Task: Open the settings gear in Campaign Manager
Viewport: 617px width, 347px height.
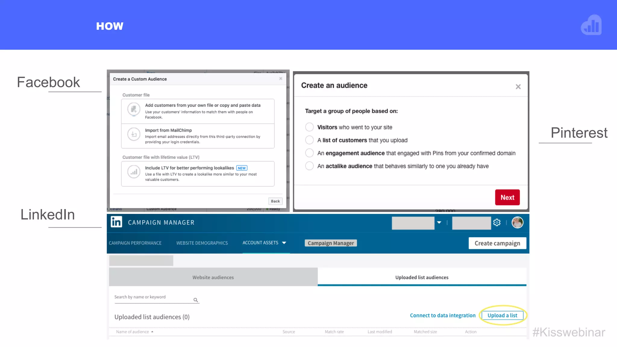Action: [x=497, y=223]
